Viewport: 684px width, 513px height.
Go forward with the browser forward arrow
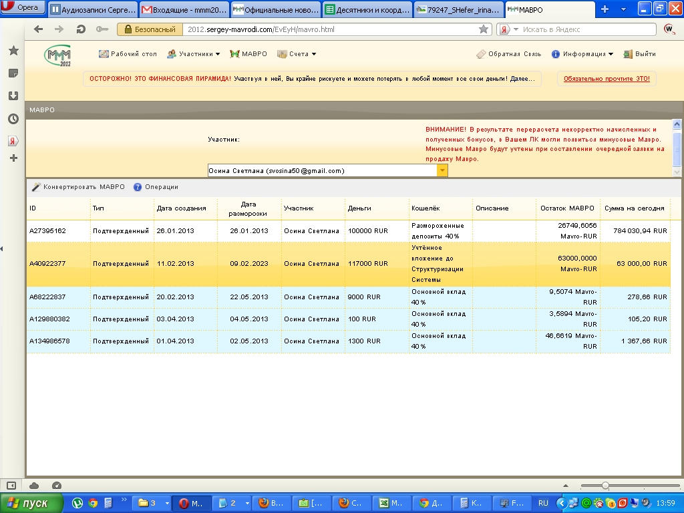click(59, 29)
